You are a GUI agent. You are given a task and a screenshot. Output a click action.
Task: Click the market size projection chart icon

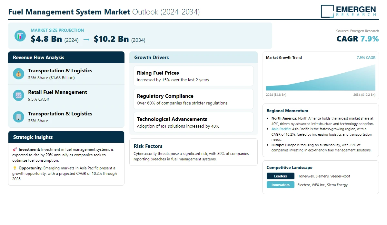pyautogui.click(x=20, y=36)
